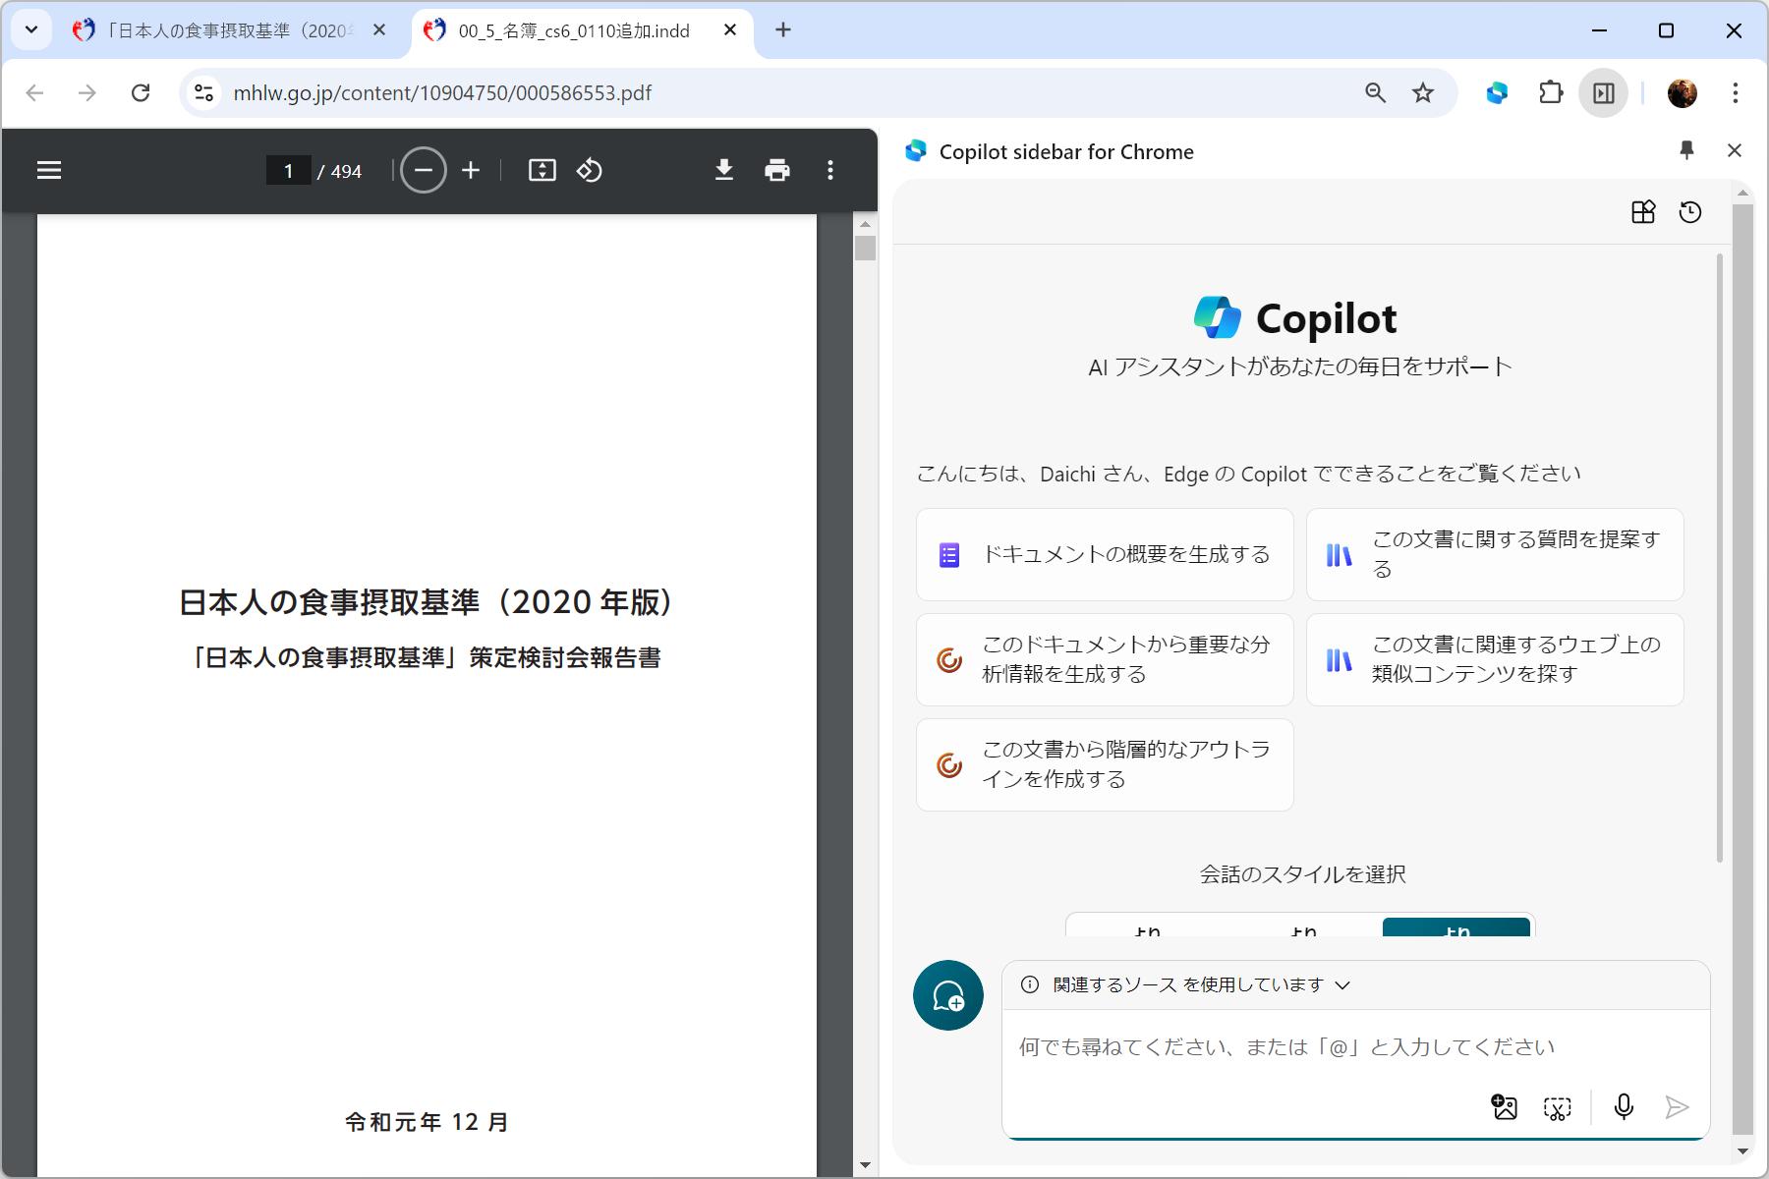Image resolution: width=1769 pixels, height=1179 pixels.
Task: Click the PDF scrollbar down arrow
Action: [x=865, y=1165]
